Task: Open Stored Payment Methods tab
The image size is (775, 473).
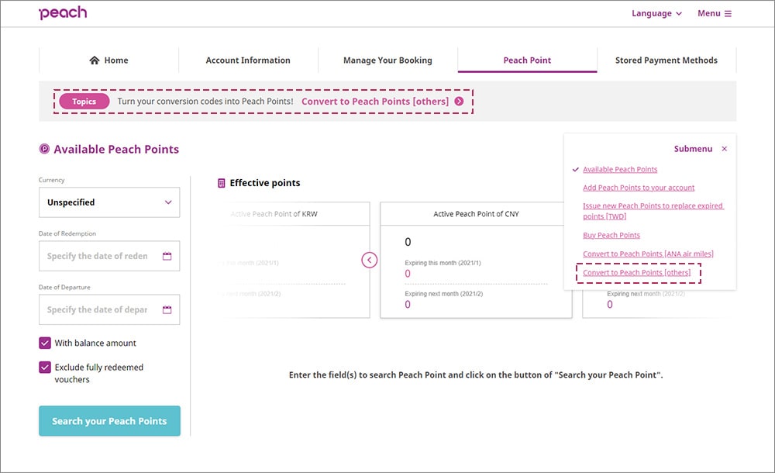Action: pos(666,60)
